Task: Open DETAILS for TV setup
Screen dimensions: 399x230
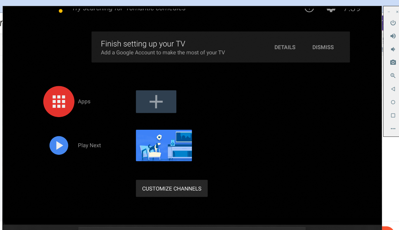Action: tap(285, 47)
